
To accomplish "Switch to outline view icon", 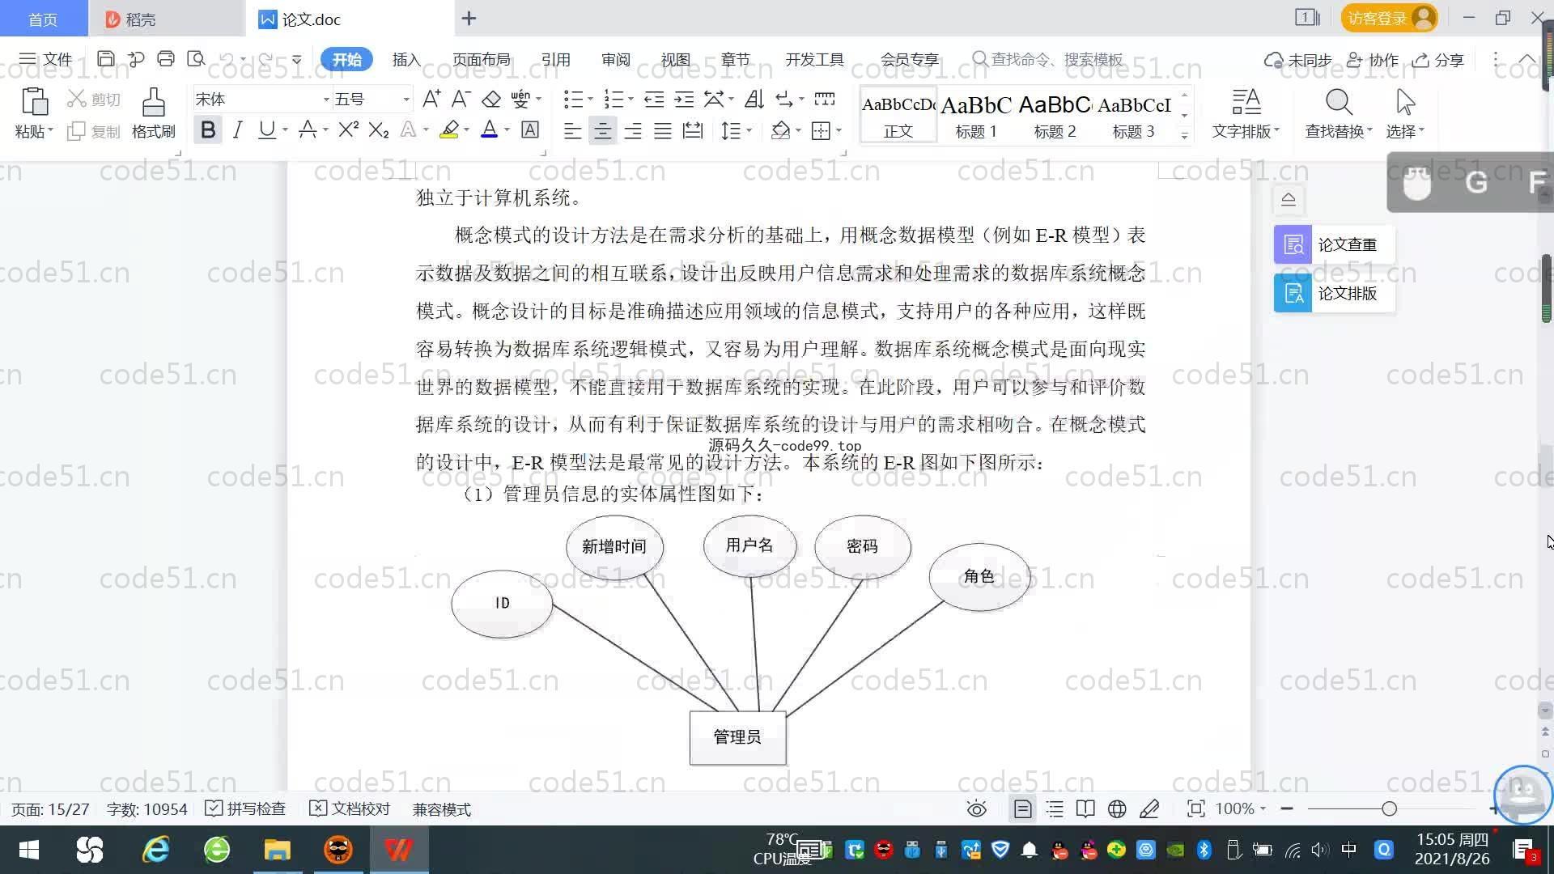I will 1055,808.
